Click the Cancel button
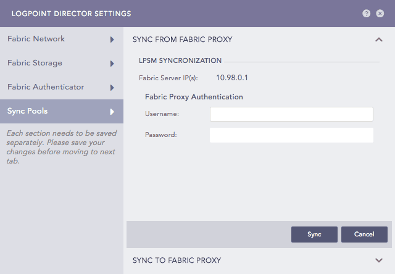395x274 pixels. click(x=364, y=235)
